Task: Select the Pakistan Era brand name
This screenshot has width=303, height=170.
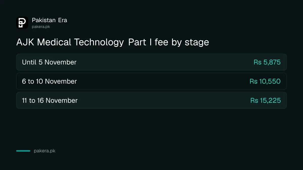Action: 49,20
